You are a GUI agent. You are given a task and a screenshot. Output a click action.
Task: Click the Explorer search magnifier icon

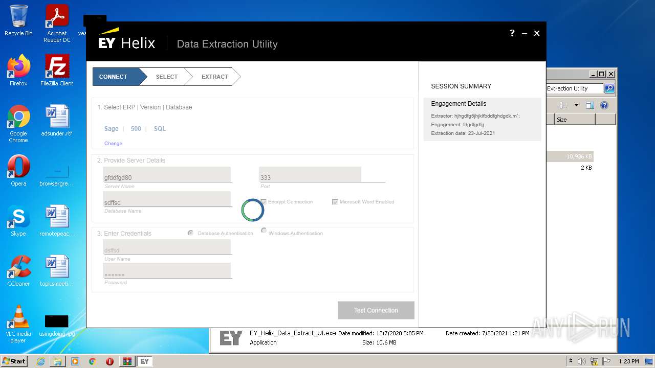[609, 88]
